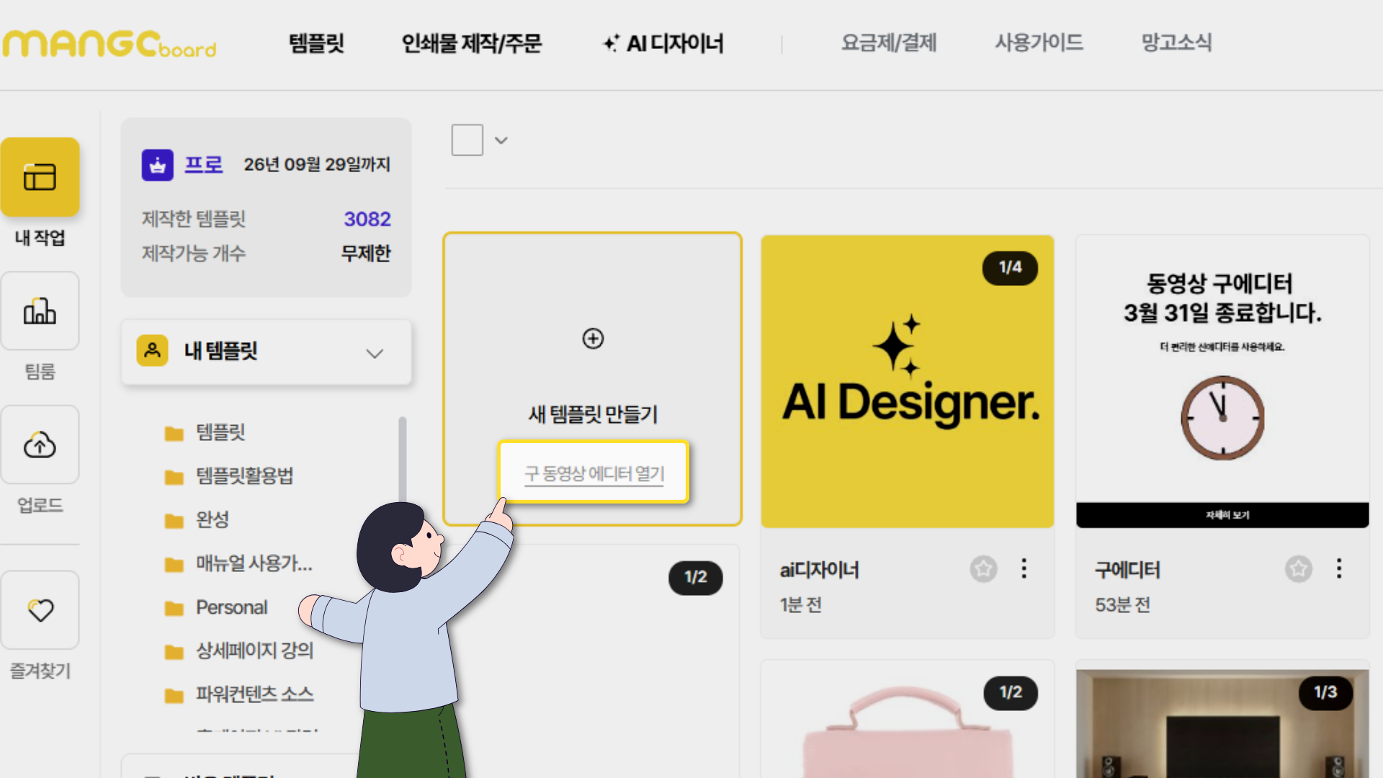Click the 구 동영상 에디터 열기 link
Viewport: 1383px width, 778px height.
pos(594,473)
